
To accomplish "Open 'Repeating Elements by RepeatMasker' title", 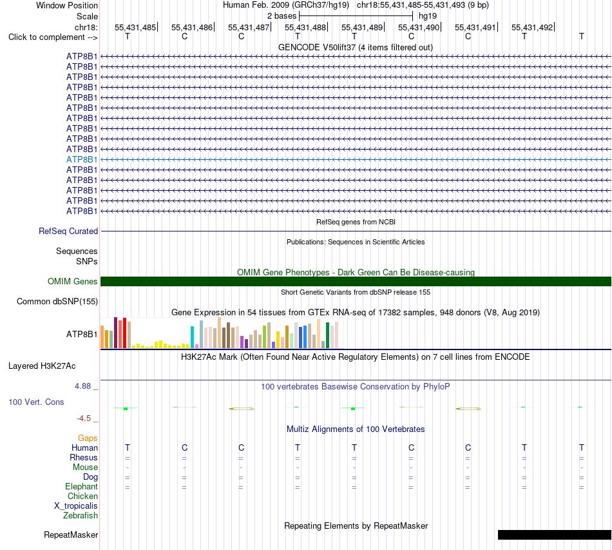I will coord(356,525).
